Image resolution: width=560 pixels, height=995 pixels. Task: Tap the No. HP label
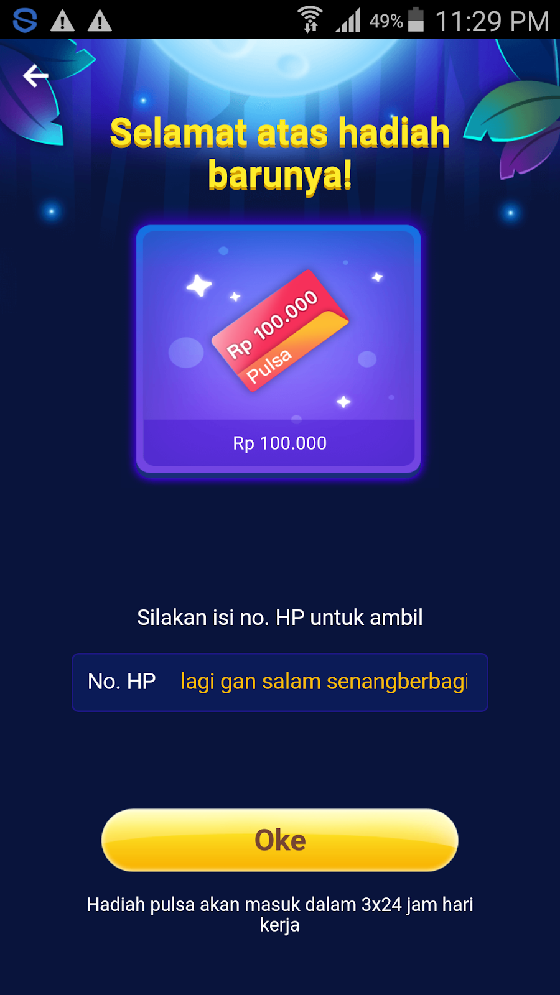pos(122,682)
